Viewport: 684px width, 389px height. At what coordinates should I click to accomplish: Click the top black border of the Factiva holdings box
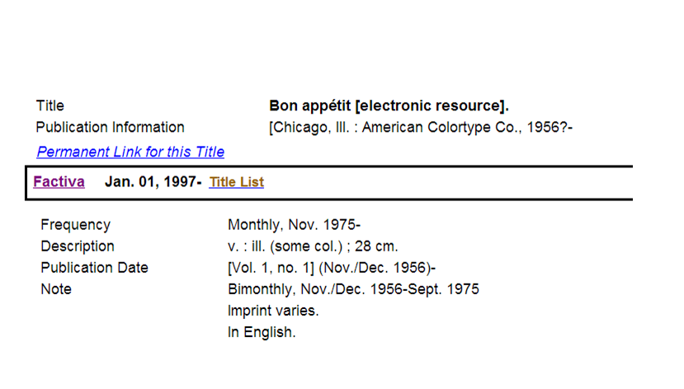329,166
